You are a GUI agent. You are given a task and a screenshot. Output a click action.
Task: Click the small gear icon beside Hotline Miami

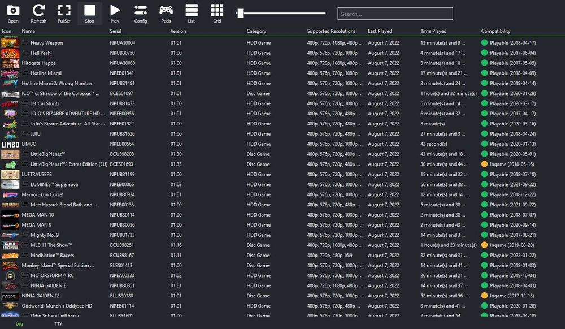point(25,73)
